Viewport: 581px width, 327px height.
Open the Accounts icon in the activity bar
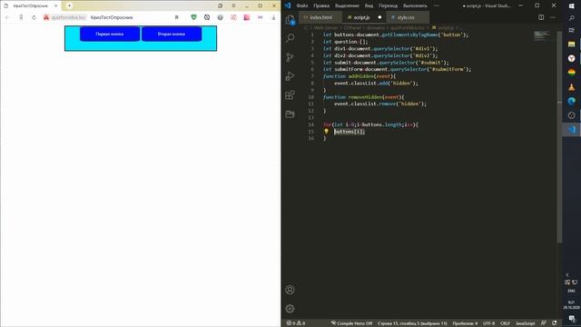(290, 290)
